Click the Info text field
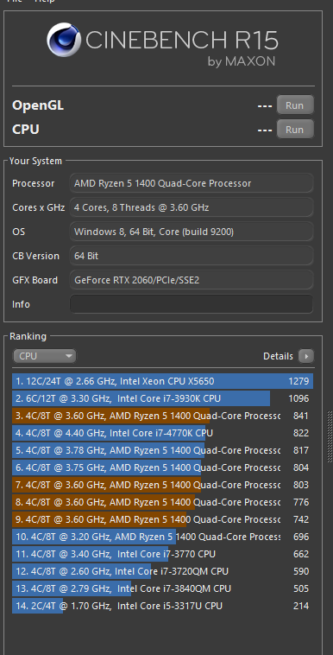This screenshot has height=655, width=333. pyautogui.click(x=192, y=304)
